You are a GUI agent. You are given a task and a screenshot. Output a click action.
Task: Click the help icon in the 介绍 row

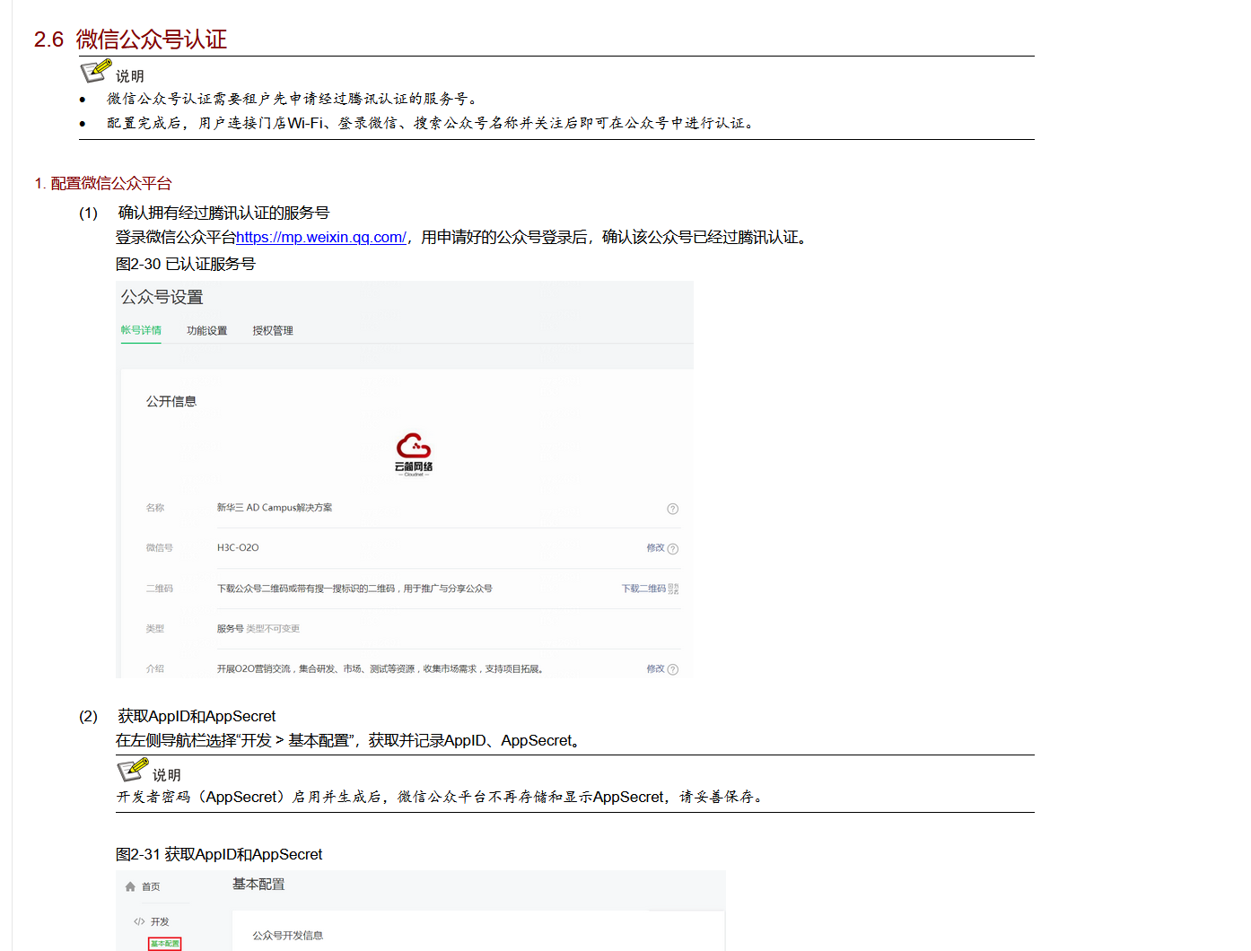(673, 669)
